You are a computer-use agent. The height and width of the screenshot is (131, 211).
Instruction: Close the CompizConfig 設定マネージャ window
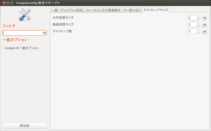pos(4,2)
